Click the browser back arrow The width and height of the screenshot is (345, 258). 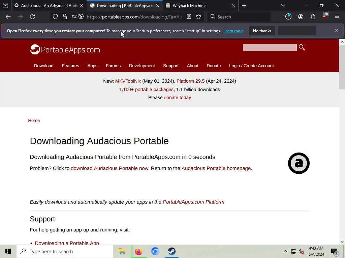pos(8,17)
